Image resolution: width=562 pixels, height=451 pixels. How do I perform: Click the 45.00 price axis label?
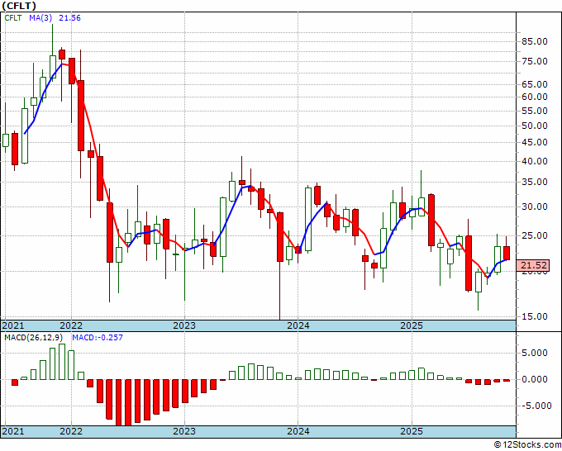click(534, 143)
